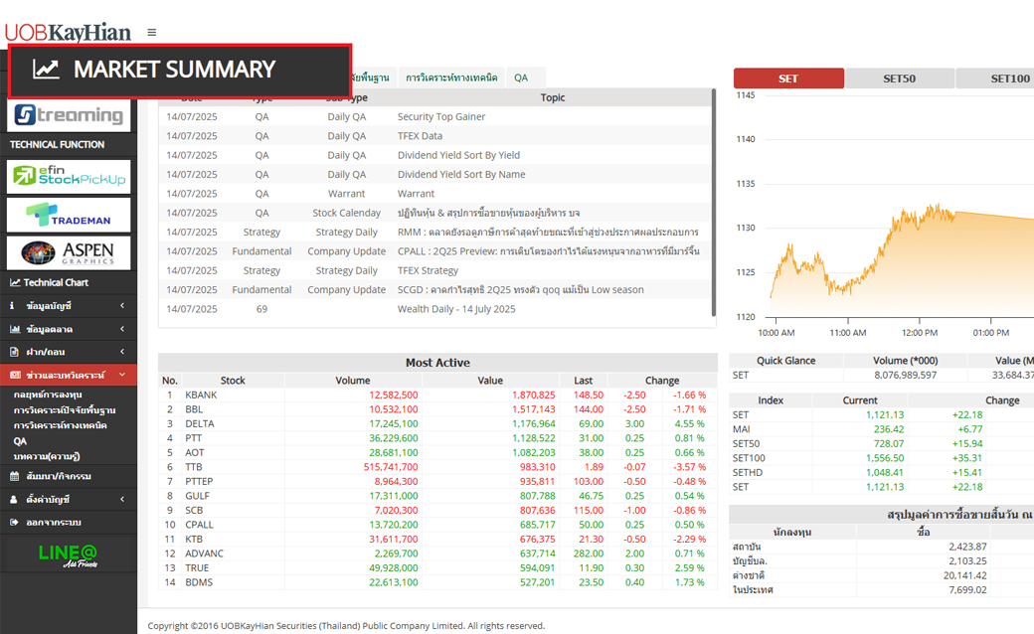Open Dividend Yield Sort By Name topic
The height and width of the screenshot is (634, 1034).
tap(461, 174)
